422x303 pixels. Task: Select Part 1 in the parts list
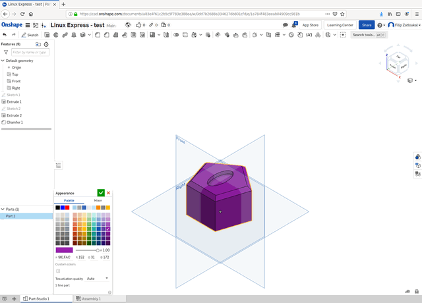[26, 216]
